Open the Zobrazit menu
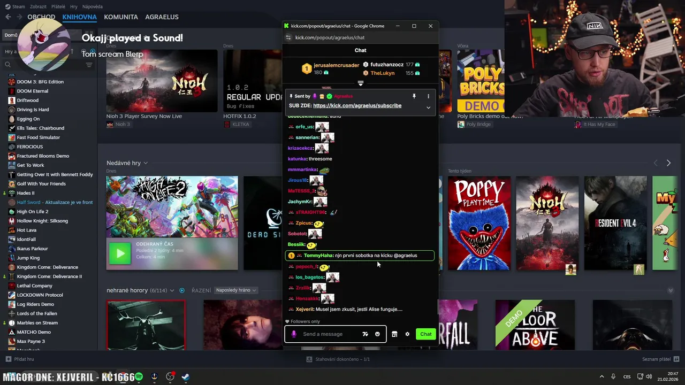This screenshot has height=385, width=685. (x=38, y=6)
